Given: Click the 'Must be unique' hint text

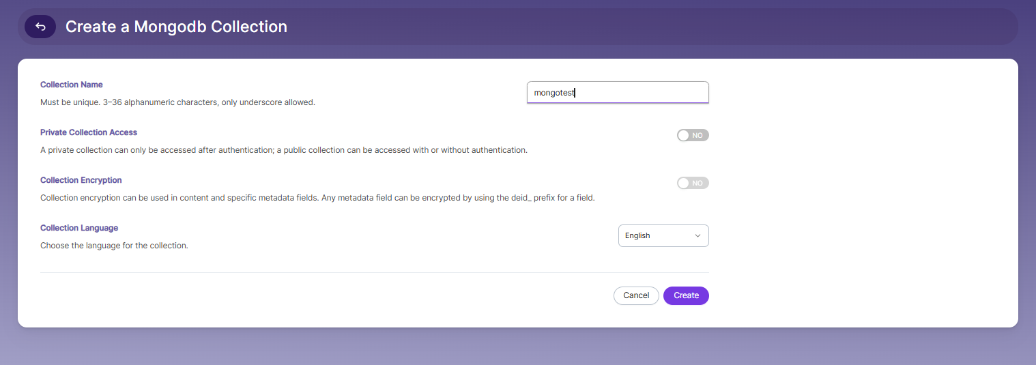Looking at the screenshot, I should 177,102.
